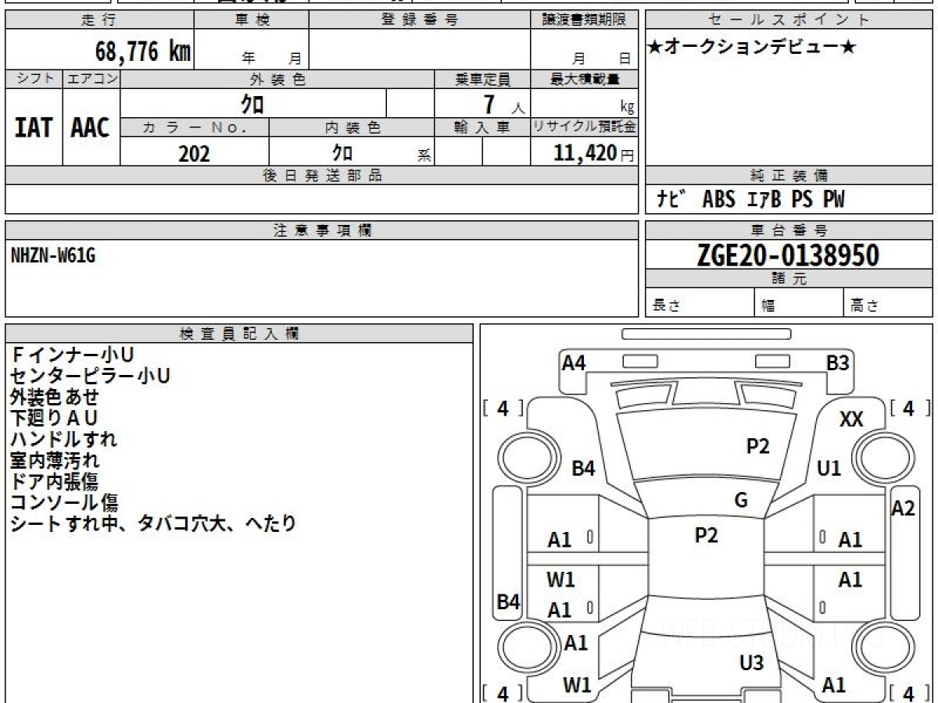The width and height of the screenshot is (938, 703).
Task: Click the 高さ dimension label
Action: click(x=865, y=306)
